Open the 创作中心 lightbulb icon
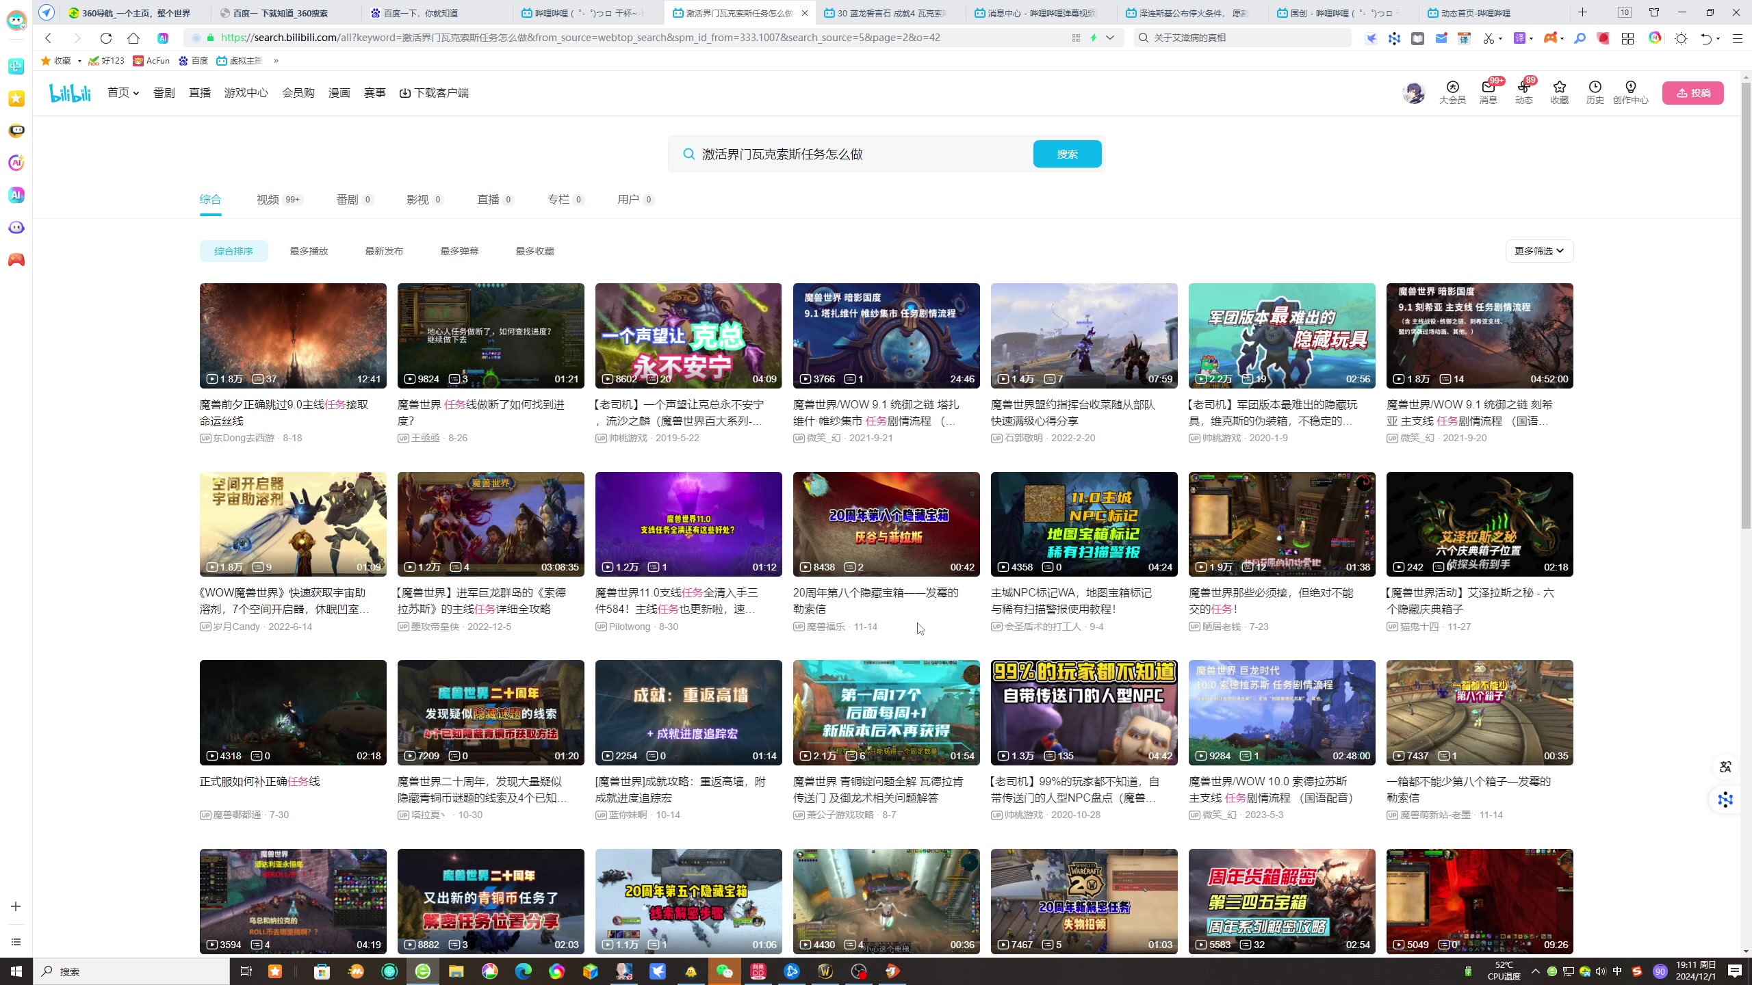The width and height of the screenshot is (1752, 985). [1630, 92]
